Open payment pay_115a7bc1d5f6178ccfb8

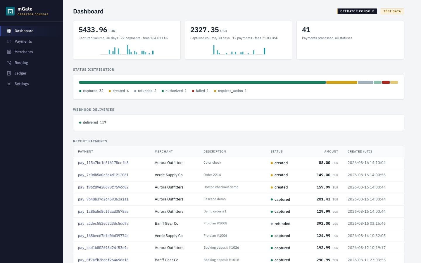(103, 163)
